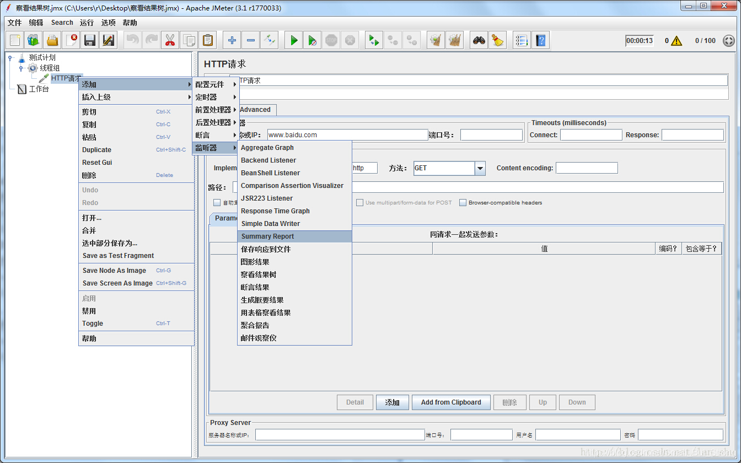Expand all nodes with plus icon
The image size is (741, 463).
tap(232, 40)
